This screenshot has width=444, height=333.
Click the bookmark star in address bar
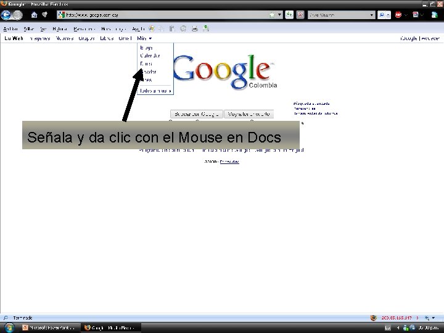click(x=272, y=15)
